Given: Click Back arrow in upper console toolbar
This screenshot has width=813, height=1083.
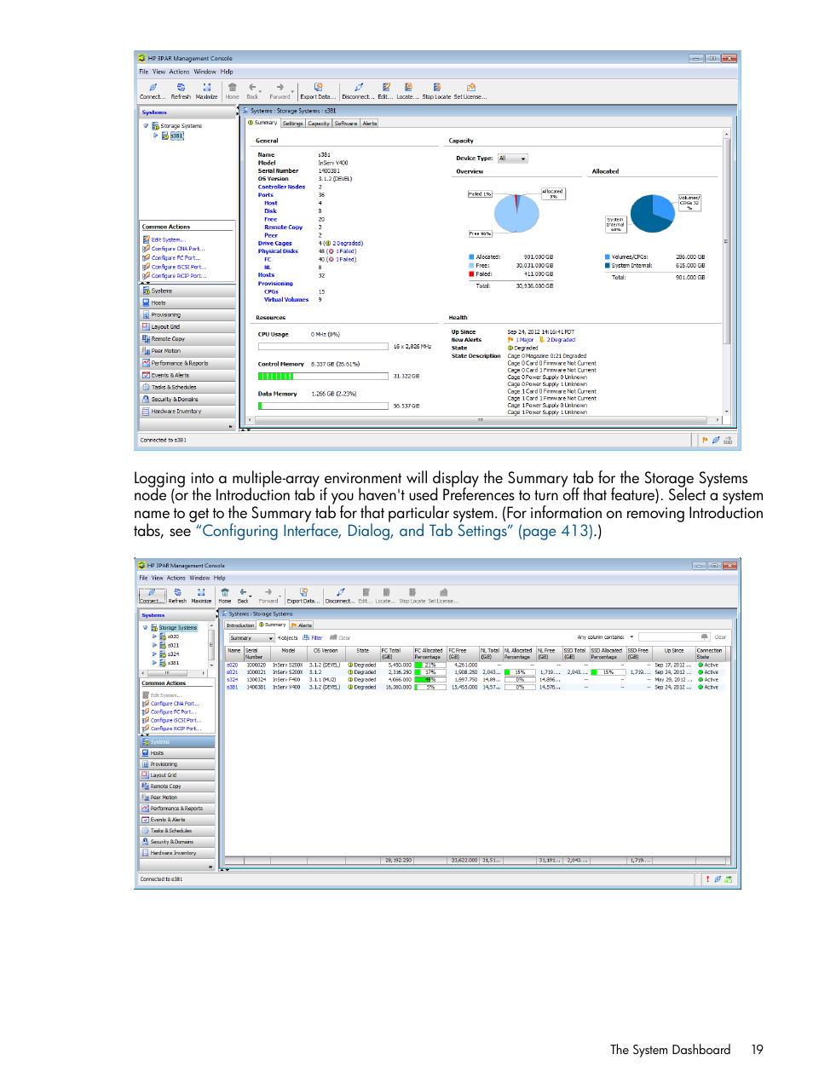Looking at the screenshot, I should point(252,87).
